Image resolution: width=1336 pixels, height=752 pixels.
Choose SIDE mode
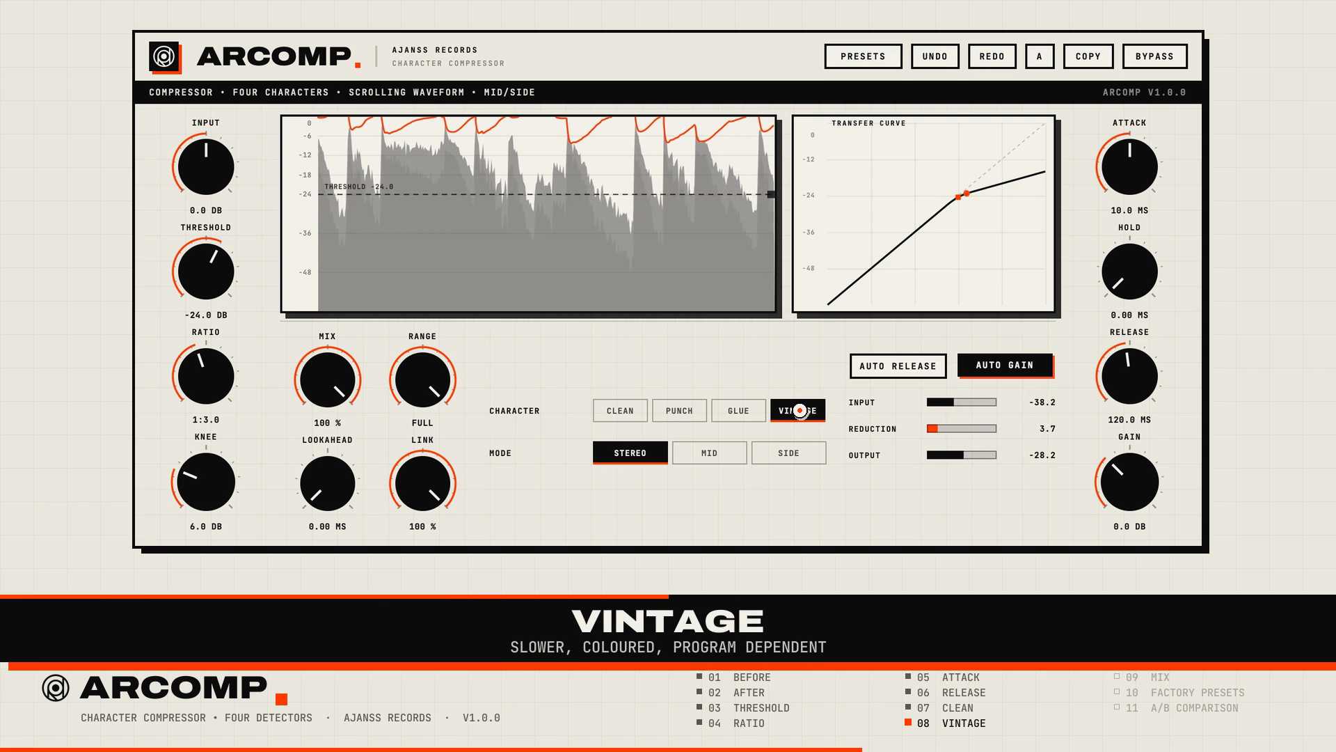click(788, 453)
